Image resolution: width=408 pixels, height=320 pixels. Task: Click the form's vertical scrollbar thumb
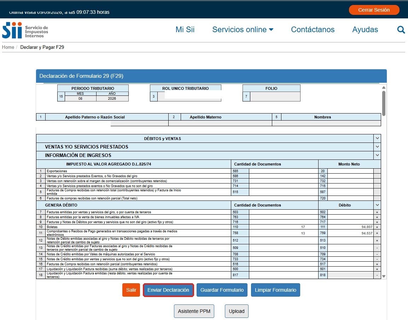click(x=384, y=103)
